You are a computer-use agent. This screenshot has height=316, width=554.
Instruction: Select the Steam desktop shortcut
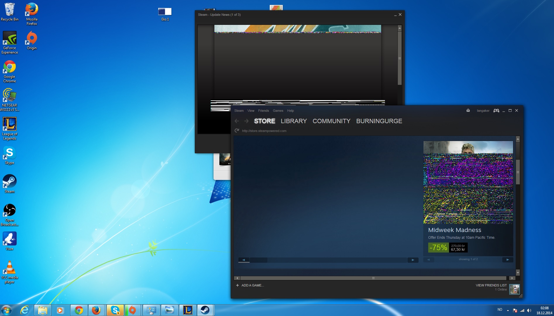(10, 184)
